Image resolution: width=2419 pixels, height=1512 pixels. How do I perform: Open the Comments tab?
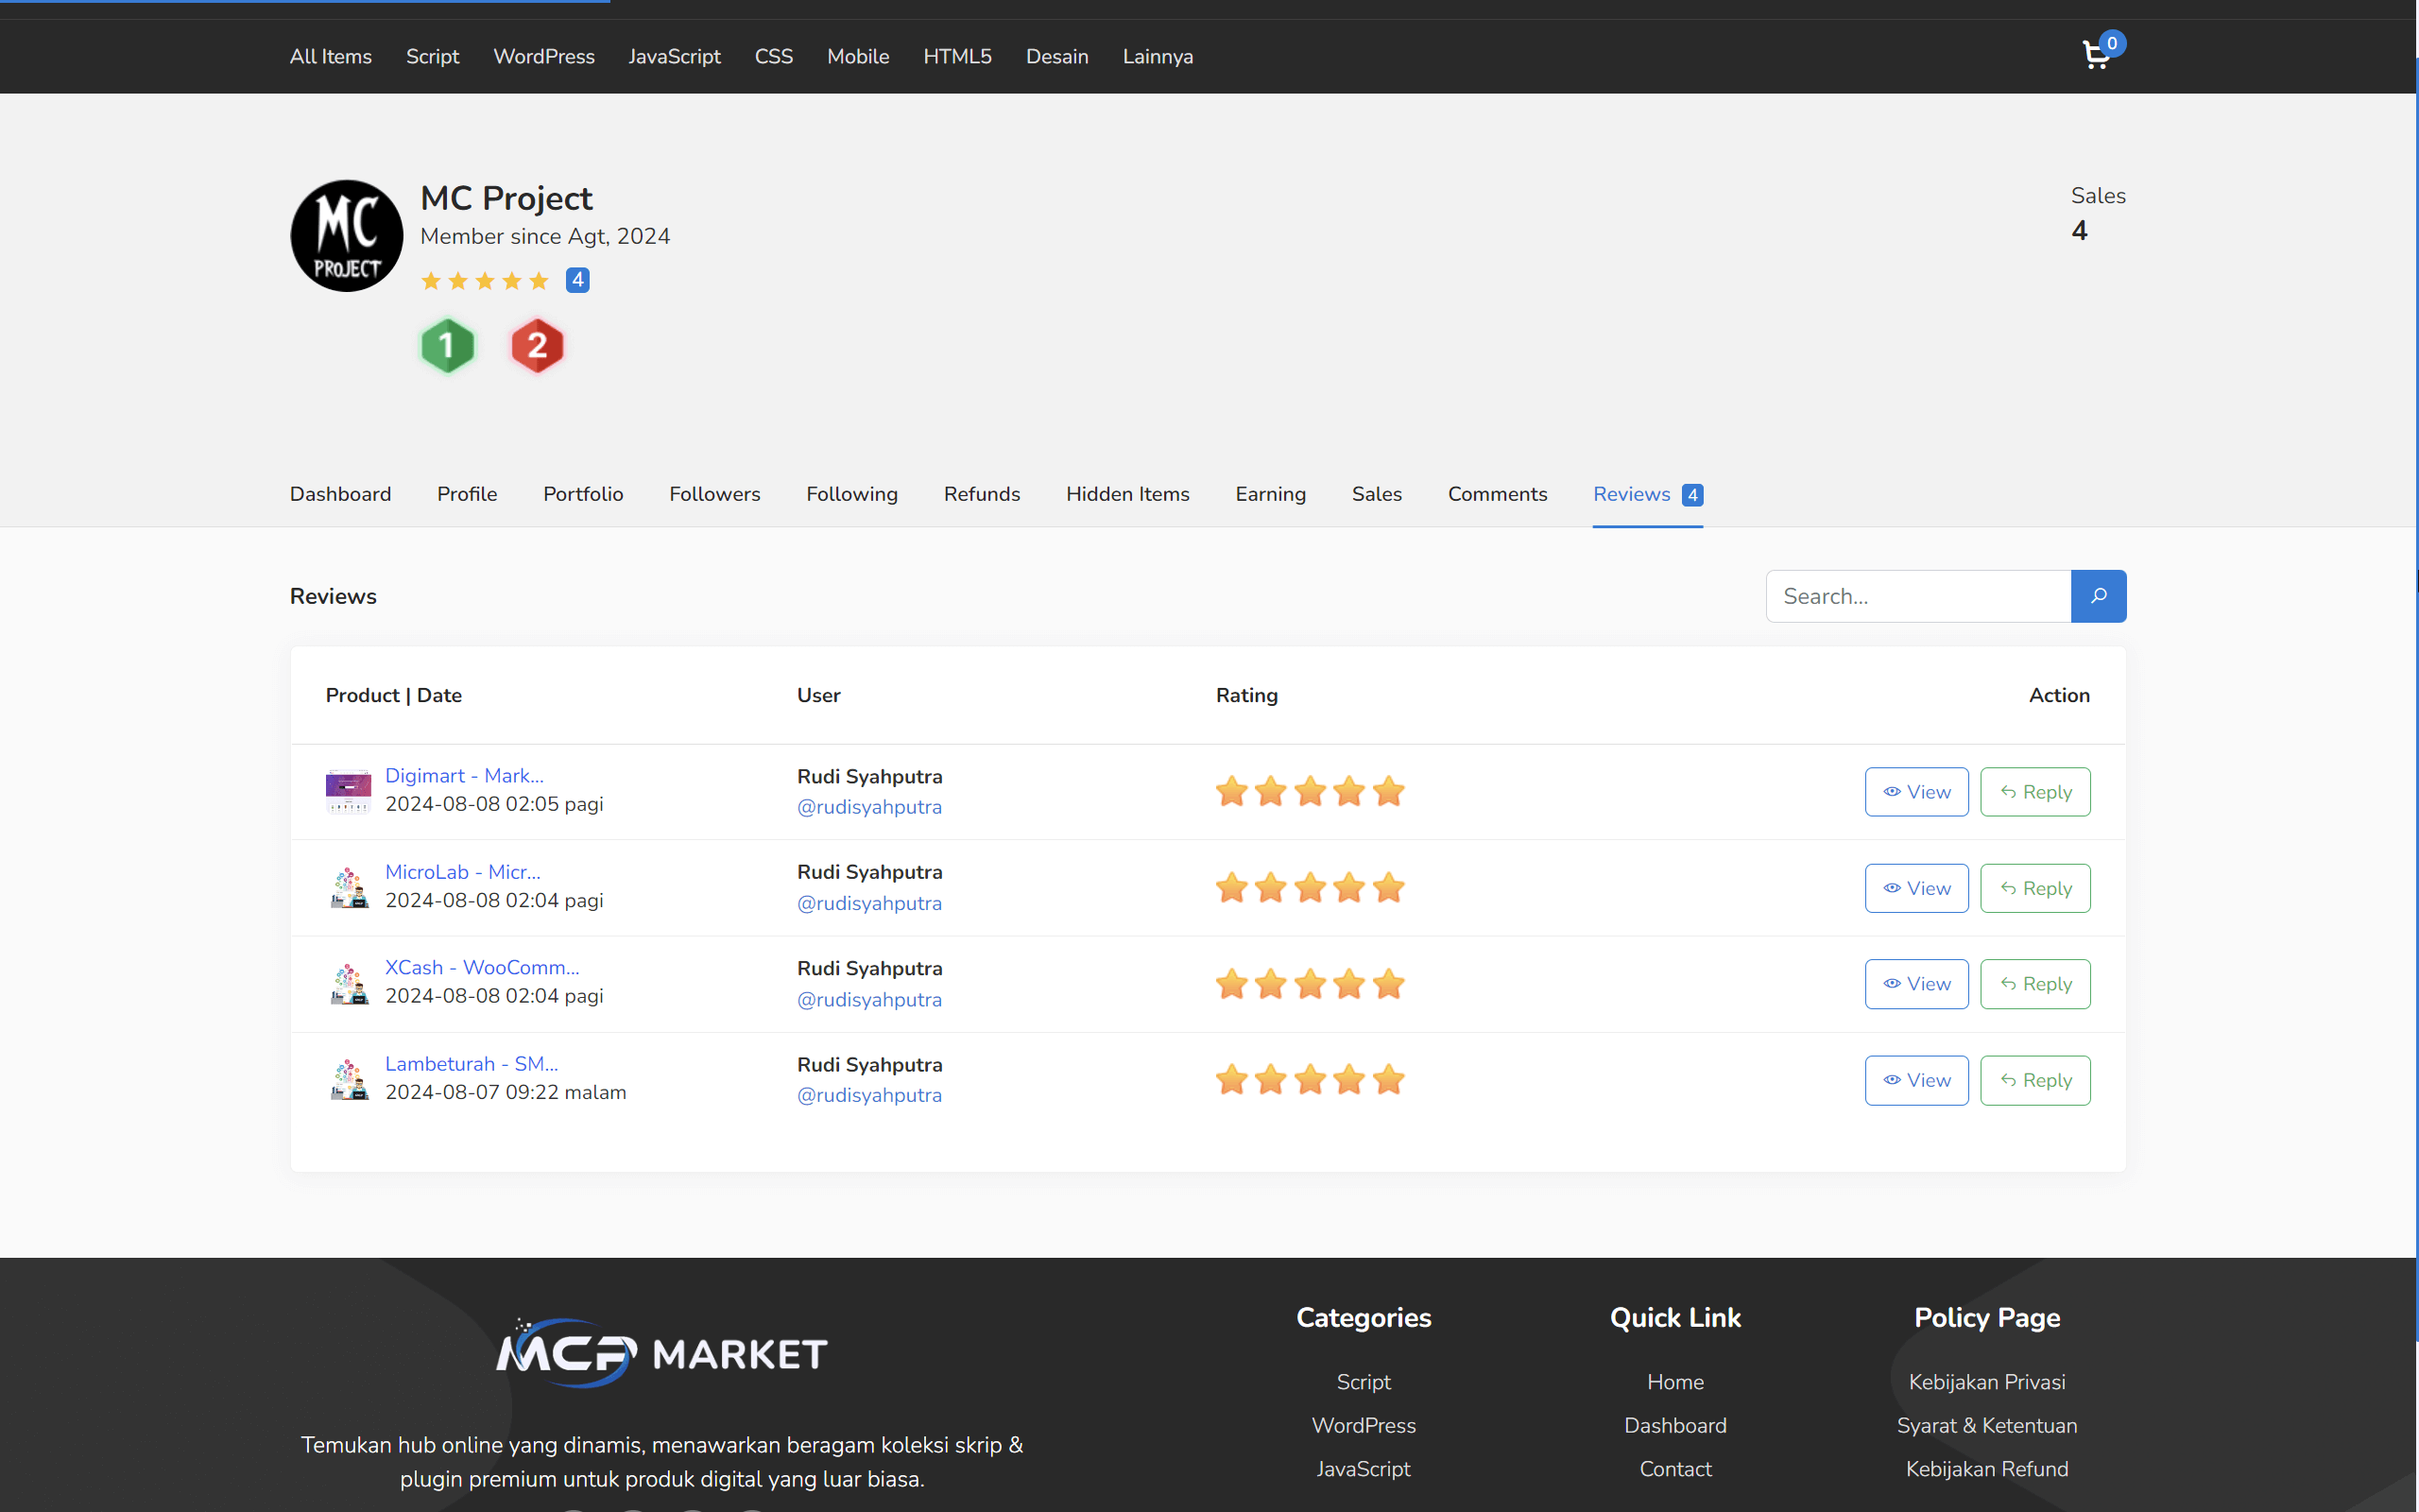[1498, 494]
